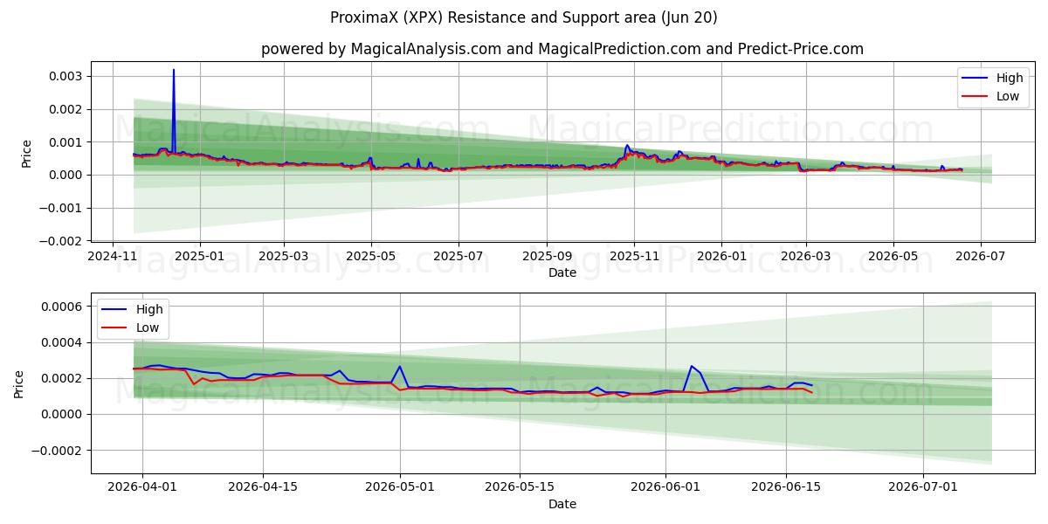Click the '0.000' y-axis label in top chart
Viewport: 1048px width, 524px height.
point(68,175)
